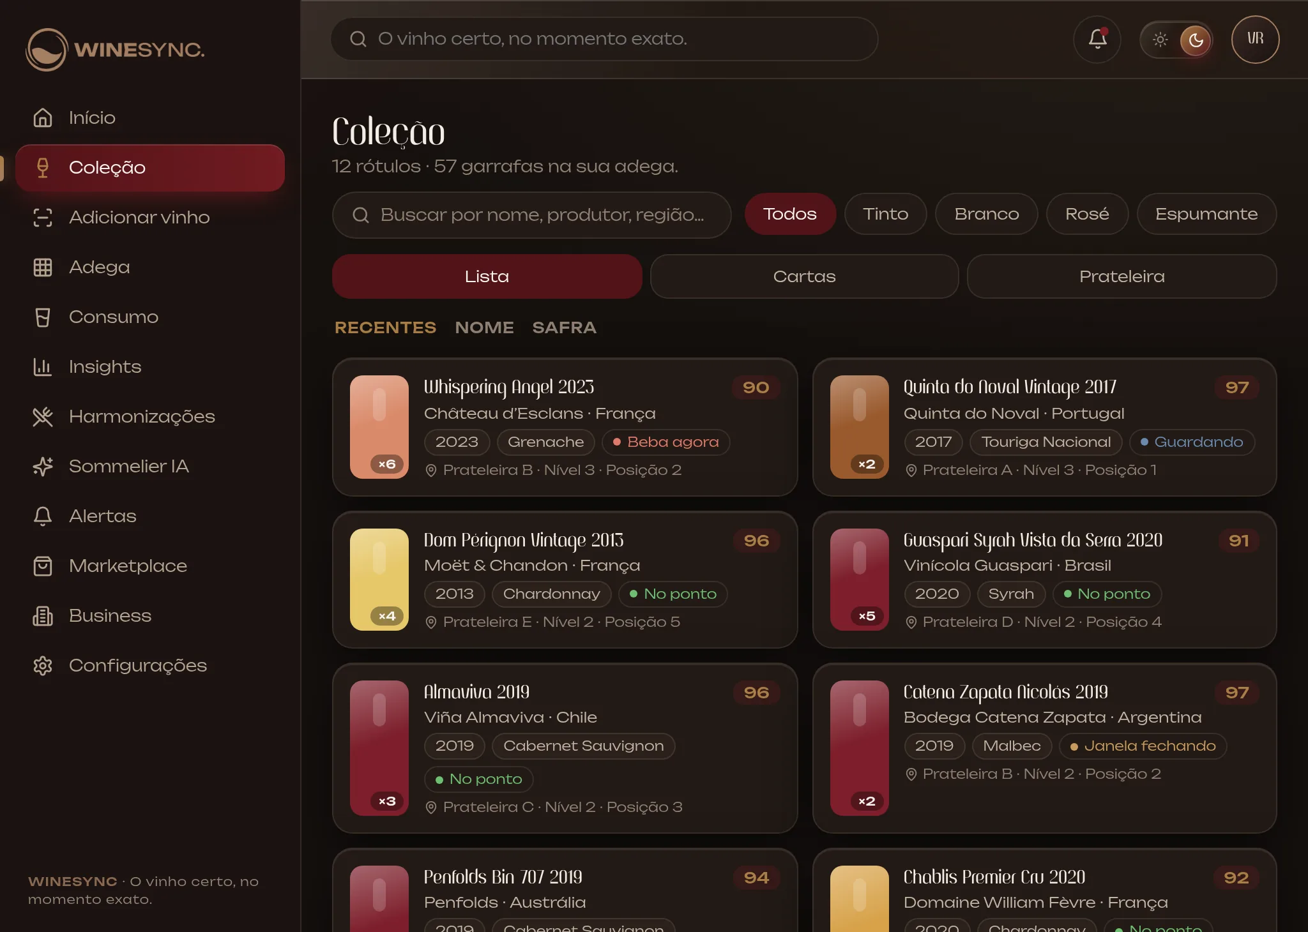The height and width of the screenshot is (932, 1308).
Task: Switch to light theme sun icon
Action: [x=1160, y=40]
